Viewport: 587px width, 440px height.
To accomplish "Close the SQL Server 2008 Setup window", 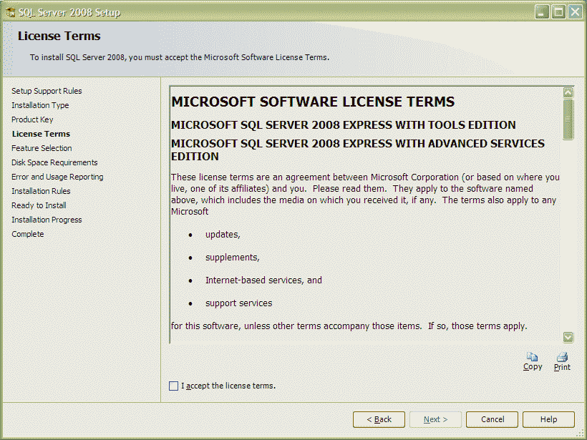I will 575,12.
